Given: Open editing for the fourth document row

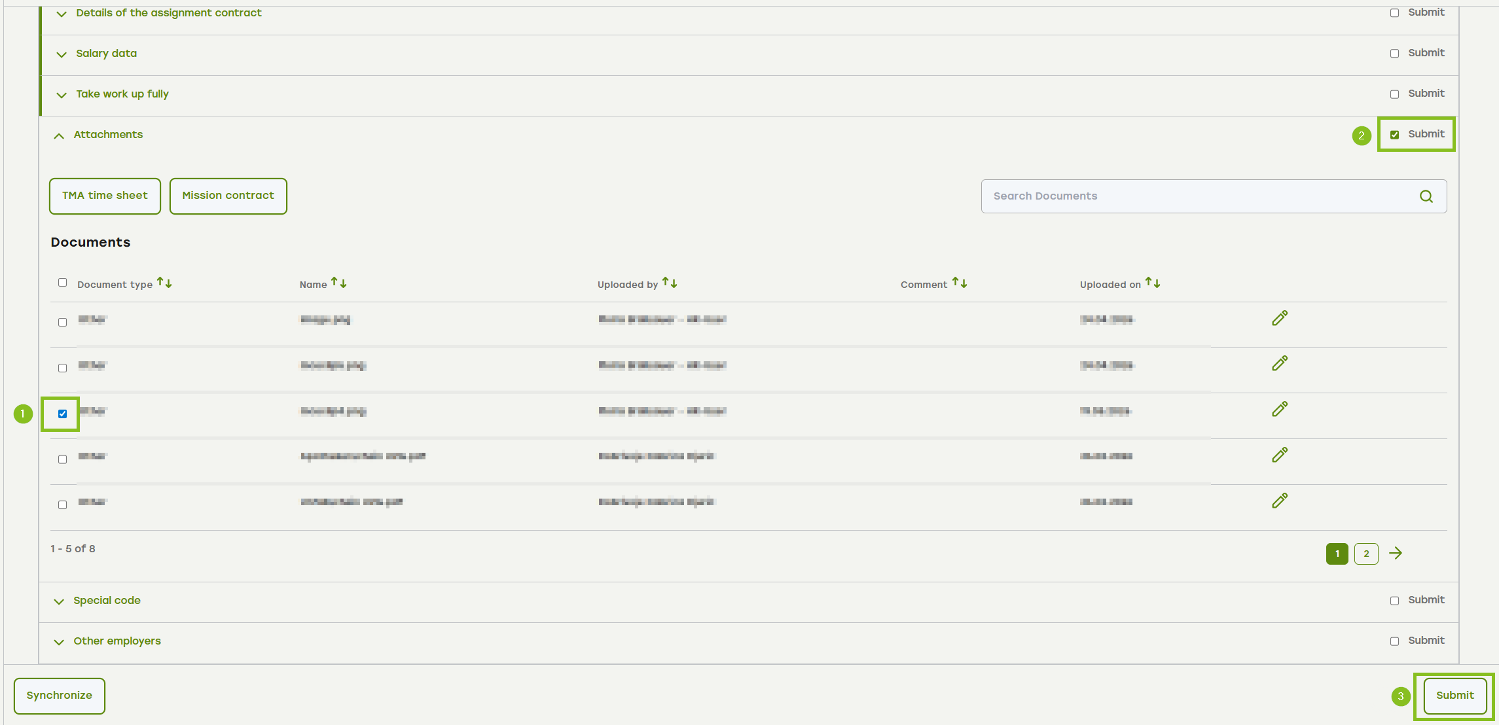Looking at the screenshot, I should [1280, 455].
